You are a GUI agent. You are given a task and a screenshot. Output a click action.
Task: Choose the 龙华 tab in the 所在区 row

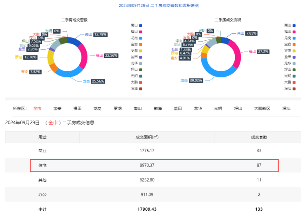coord(198,109)
